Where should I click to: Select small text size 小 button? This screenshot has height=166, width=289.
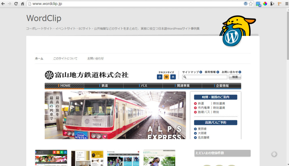pyautogui.click(x=160, y=77)
